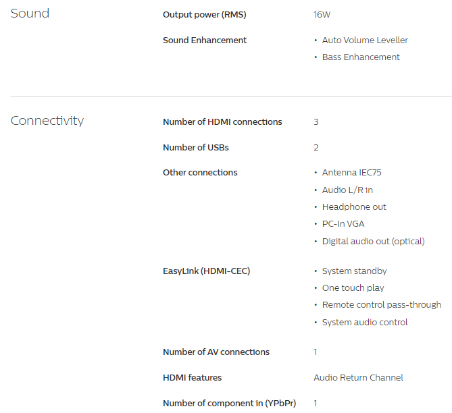The width and height of the screenshot is (452, 413).
Task: Click the Number of USBs label
Action: coord(196,148)
